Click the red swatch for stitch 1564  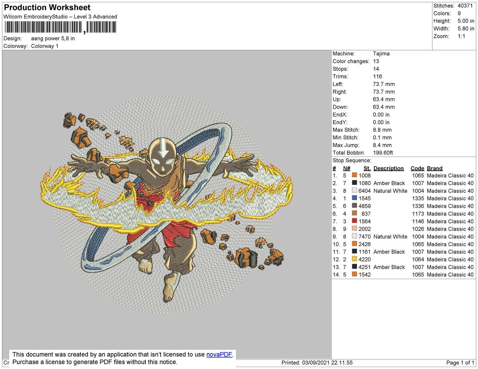coord(354,221)
